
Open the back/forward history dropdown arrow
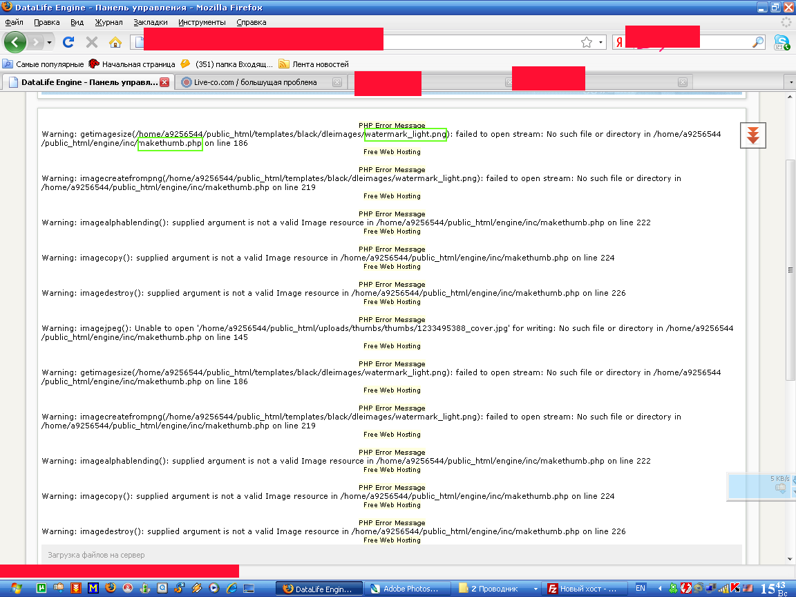point(50,43)
